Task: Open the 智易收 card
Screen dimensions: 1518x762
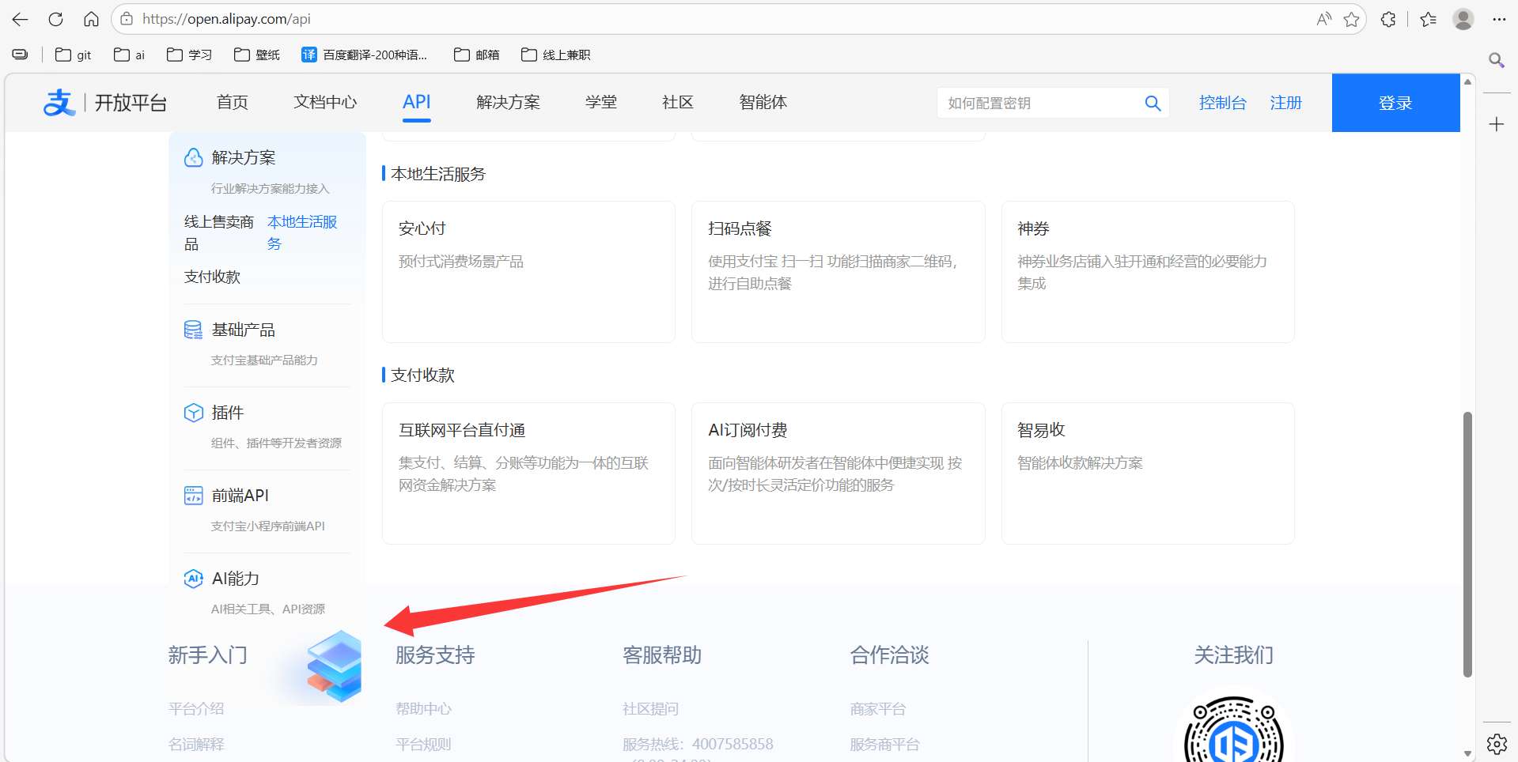Action: tap(1148, 473)
